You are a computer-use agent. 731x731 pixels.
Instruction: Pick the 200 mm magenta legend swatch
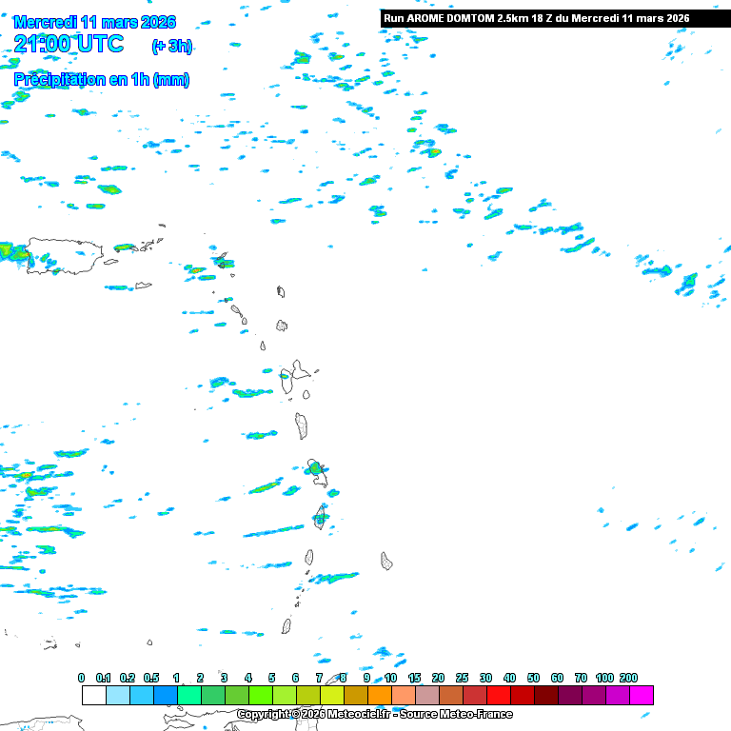[641, 696]
